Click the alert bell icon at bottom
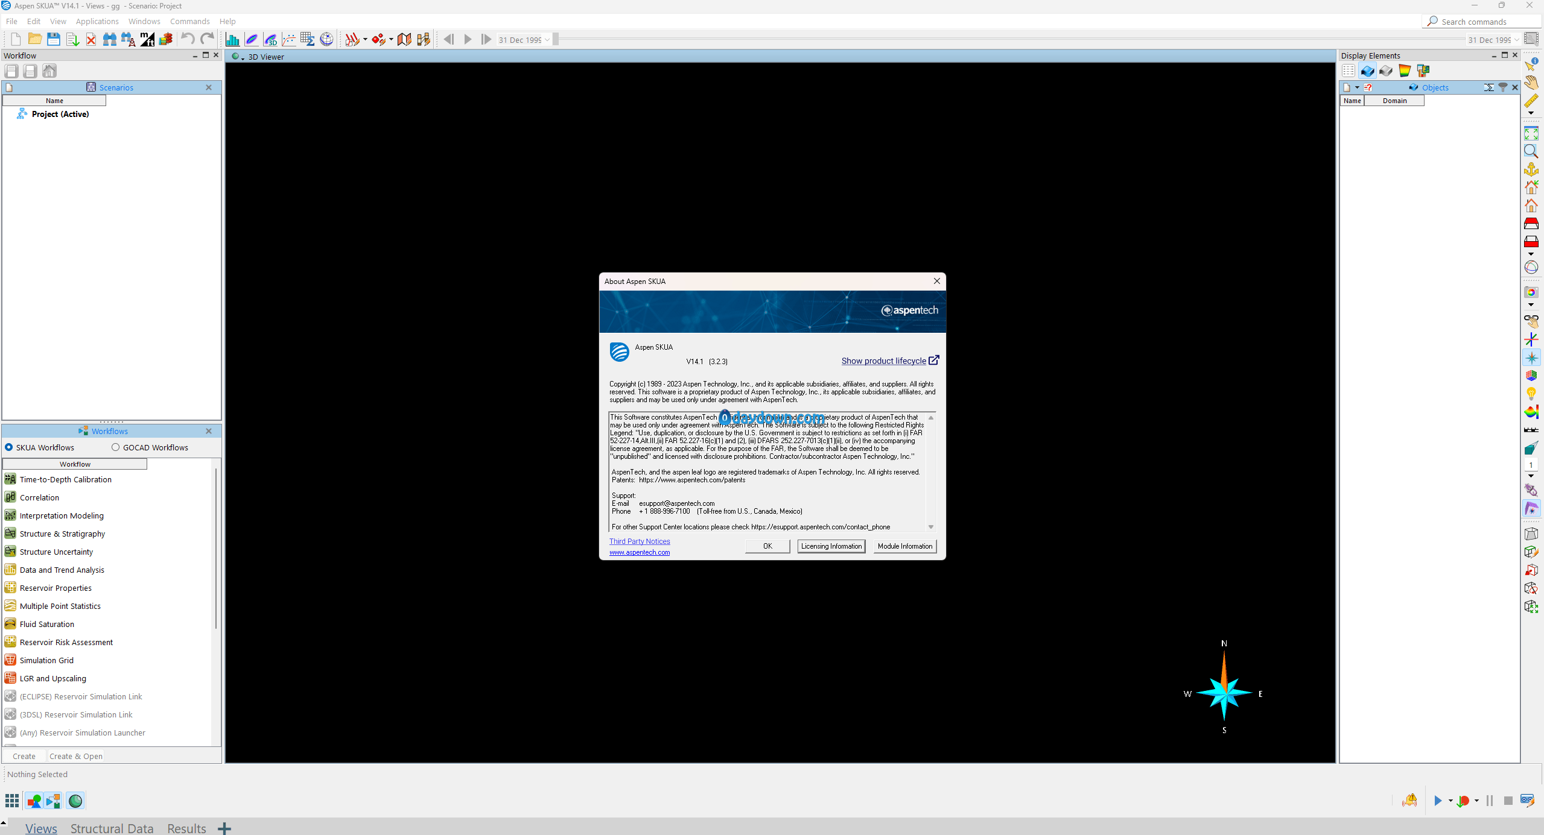 [x=1410, y=801]
